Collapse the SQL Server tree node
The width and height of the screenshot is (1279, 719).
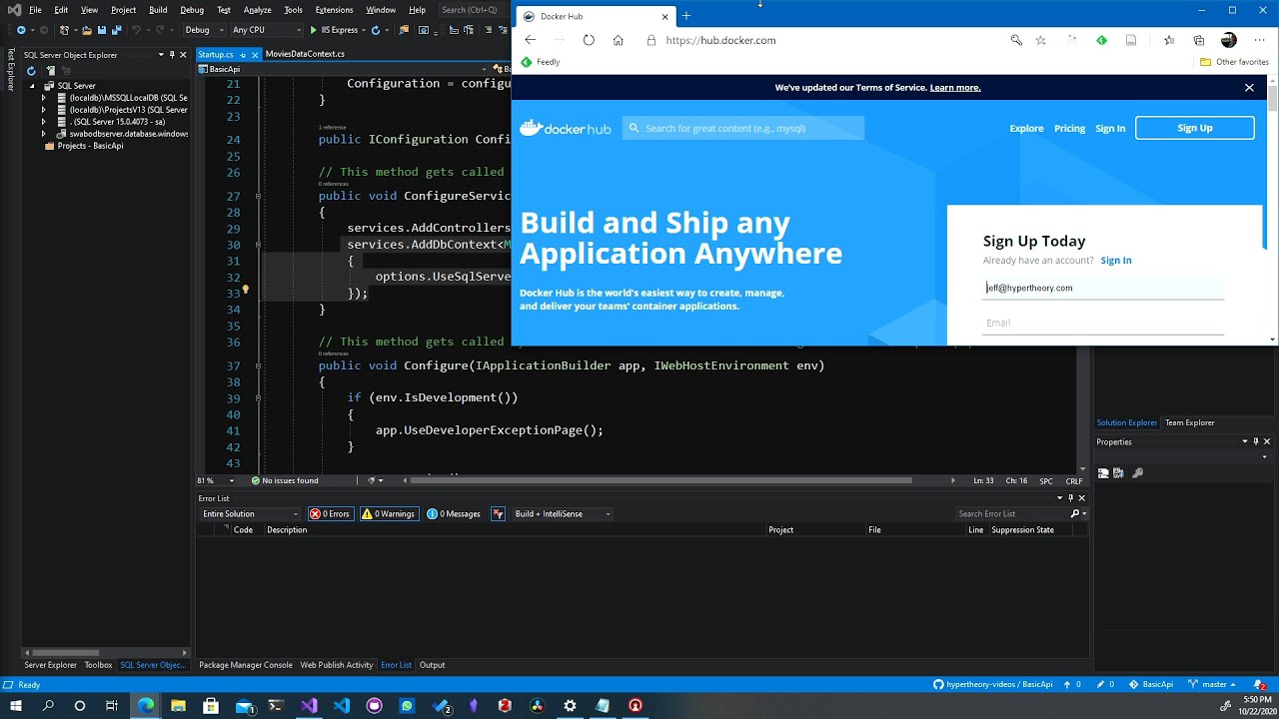[x=32, y=86]
